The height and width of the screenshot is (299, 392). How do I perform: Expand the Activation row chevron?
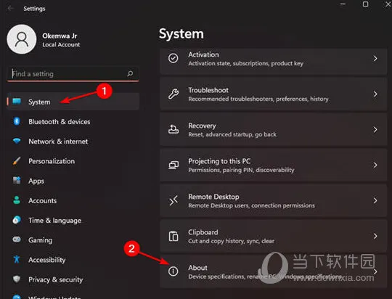coord(375,59)
